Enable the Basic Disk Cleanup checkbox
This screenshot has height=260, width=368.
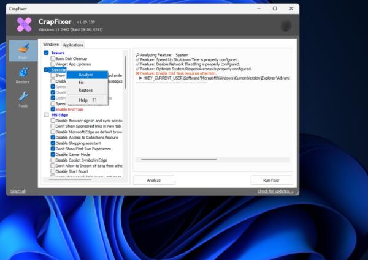[53, 58]
